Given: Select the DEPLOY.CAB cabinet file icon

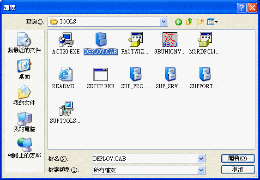Looking at the screenshot, I should coord(101,40).
